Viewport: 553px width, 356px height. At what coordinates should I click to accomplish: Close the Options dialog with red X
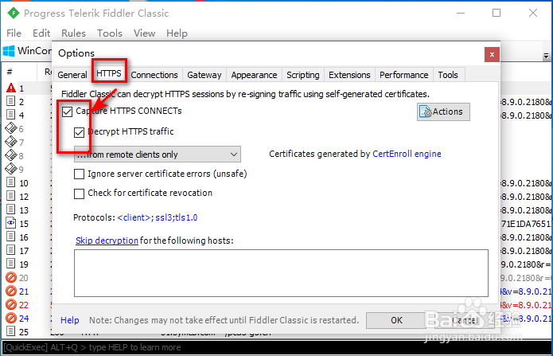point(492,55)
